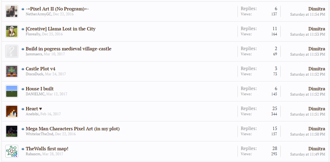Open the -=Pixel Art II (No Program)=- thread
Image resolution: width=330 pixels, height=162 pixels.
click(57, 9)
